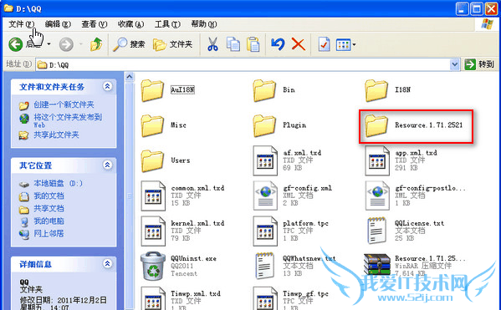The height and width of the screenshot is (310, 501).
Task: Click 将这个文件夹发布到 Web link
Action: [68, 120]
